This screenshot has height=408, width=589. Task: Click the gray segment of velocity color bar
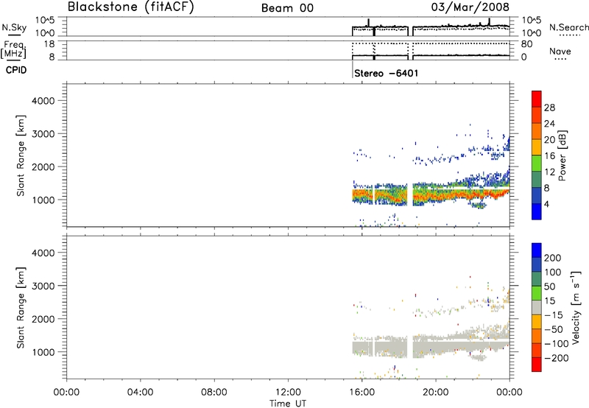[537, 308]
